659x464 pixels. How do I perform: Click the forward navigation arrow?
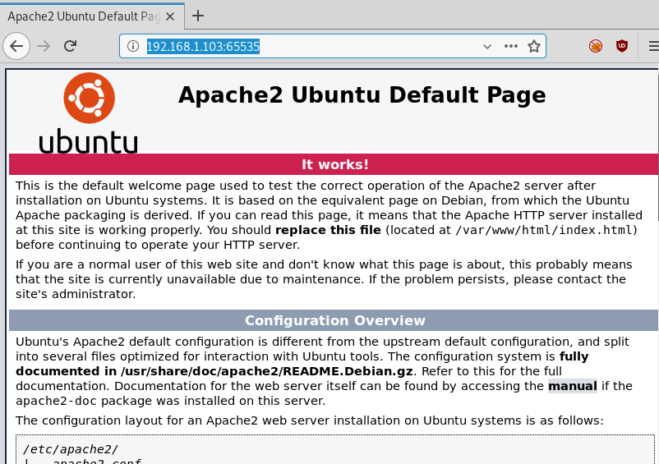tap(44, 46)
